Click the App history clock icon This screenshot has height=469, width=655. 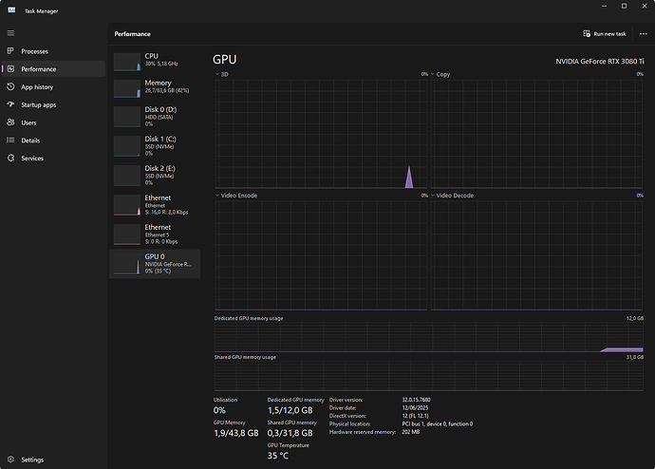[x=10, y=86]
